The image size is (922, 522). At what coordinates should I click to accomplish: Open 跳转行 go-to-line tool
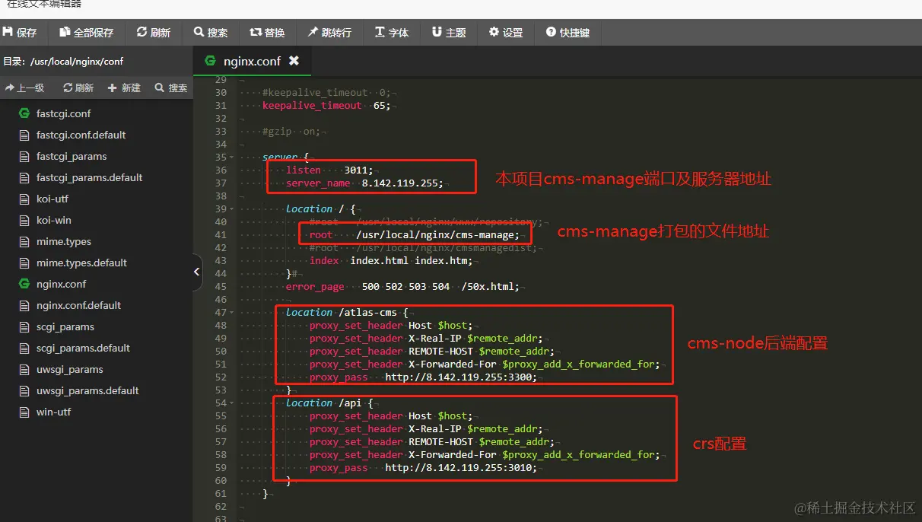(329, 33)
